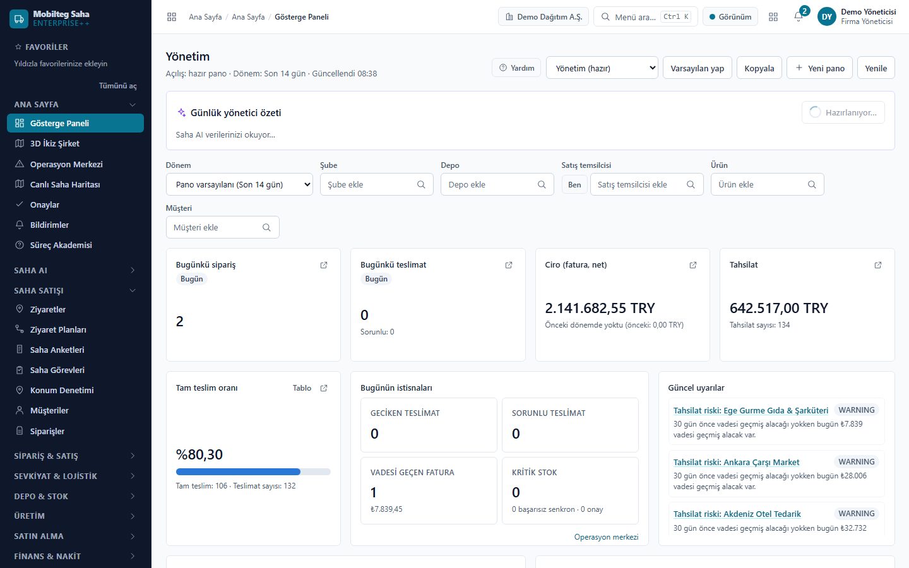Open external link icon on Bugünkü sipariş card
909x568 pixels.
click(x=324, y=265)
